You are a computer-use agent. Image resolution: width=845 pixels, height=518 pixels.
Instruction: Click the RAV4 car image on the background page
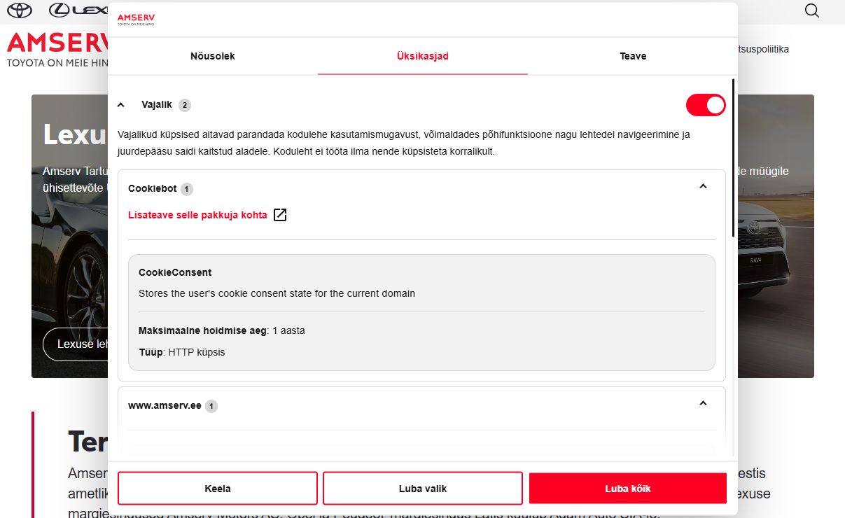click(x=776, y=237)
